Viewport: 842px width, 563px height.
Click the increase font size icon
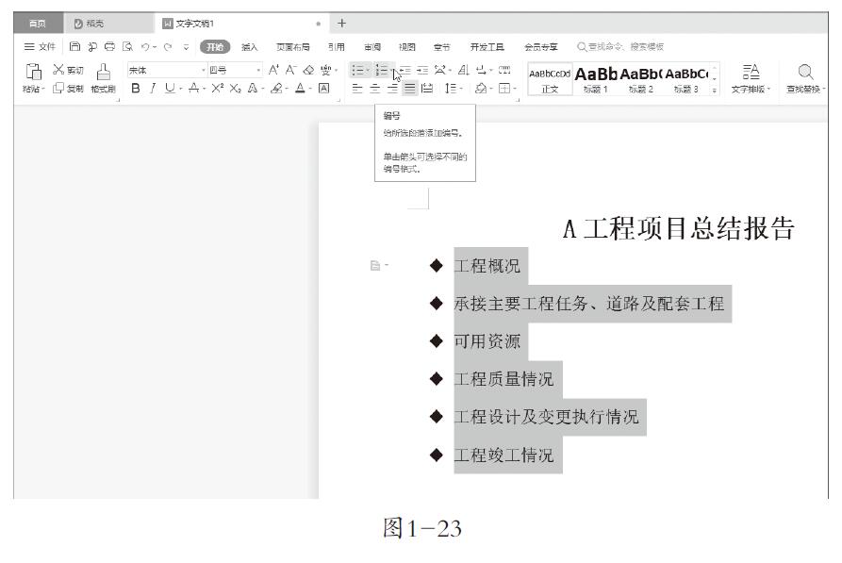pos(273,70)
